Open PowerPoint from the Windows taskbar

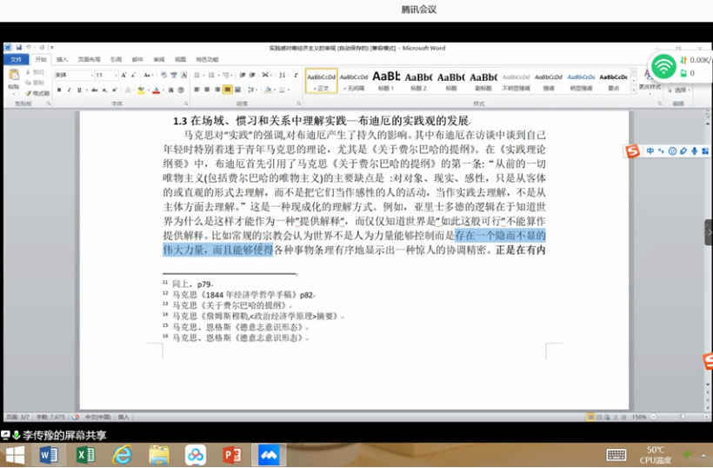(231, 455)
